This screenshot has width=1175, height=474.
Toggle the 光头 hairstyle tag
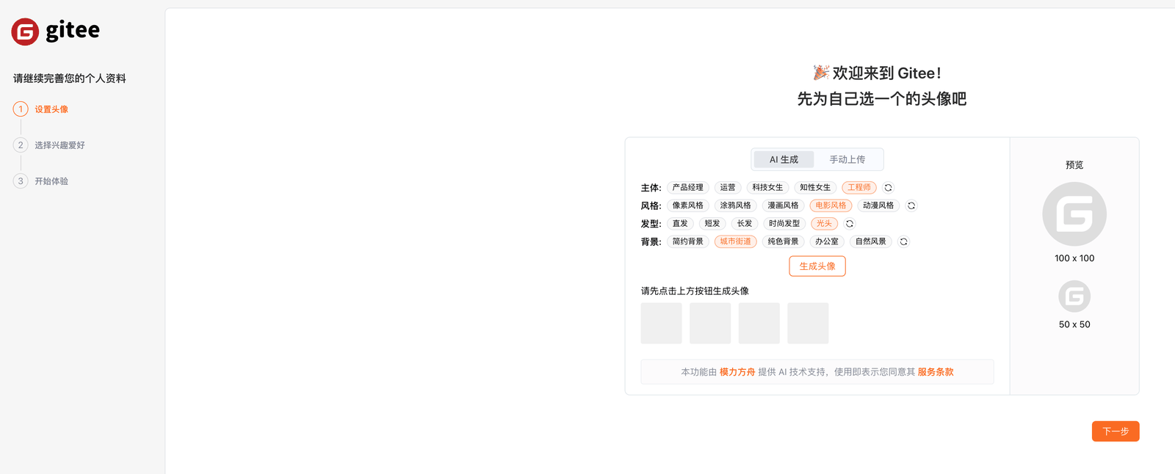tap(824, 224)
